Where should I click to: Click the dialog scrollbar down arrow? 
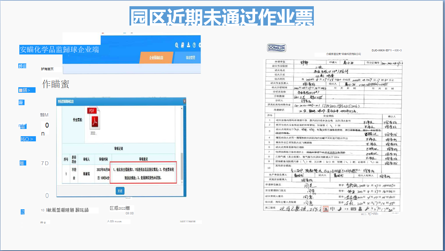182,182
